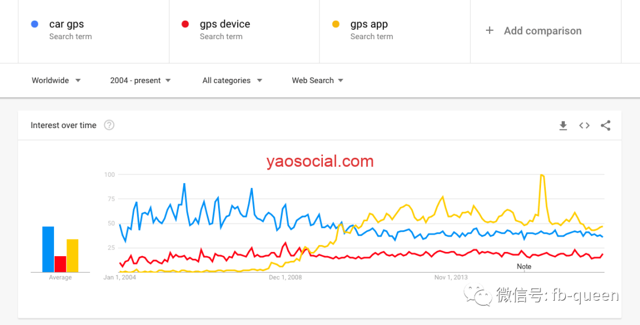Viewport: 640px width, 325px height.
Task: Click the blue average bar
Action: (48, 249)
